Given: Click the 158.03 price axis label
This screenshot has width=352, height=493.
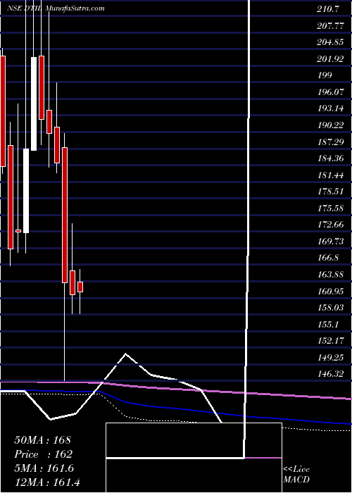Looking at the screenshot, I should click(330, 308).
